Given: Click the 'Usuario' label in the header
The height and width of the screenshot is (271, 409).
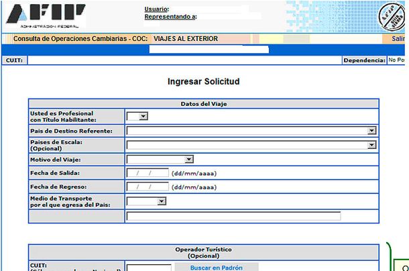Looking at the screenshot, I should point(157,9).
